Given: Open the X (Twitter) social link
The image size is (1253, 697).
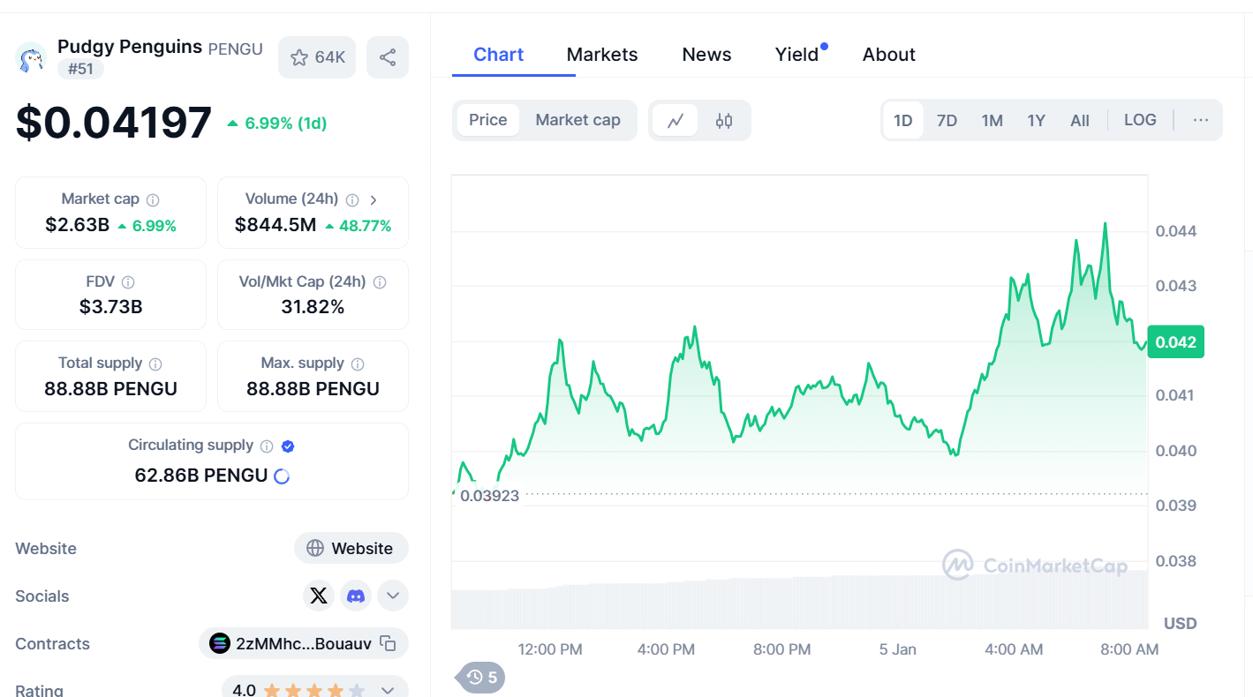Looking at the screenshot, I should pos(319,596).
